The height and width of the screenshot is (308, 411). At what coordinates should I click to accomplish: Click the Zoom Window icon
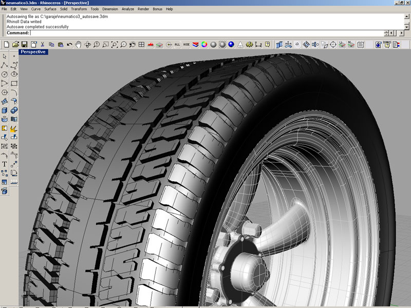coord(105,45)
